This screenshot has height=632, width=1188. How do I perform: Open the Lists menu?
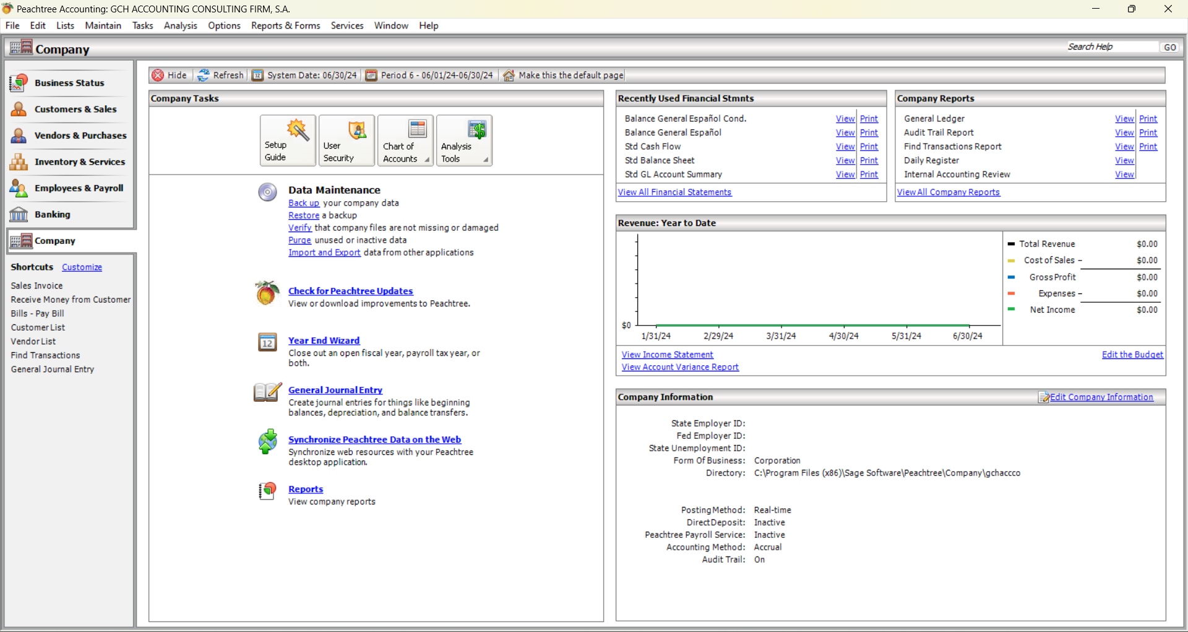coord(65,25)
